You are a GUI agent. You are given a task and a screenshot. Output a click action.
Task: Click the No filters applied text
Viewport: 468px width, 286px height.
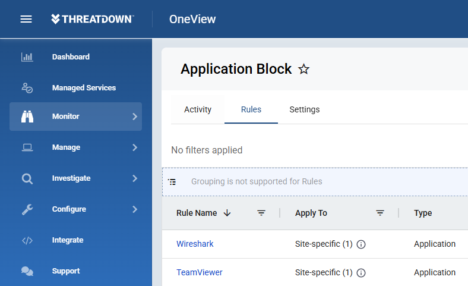[207, 150]
